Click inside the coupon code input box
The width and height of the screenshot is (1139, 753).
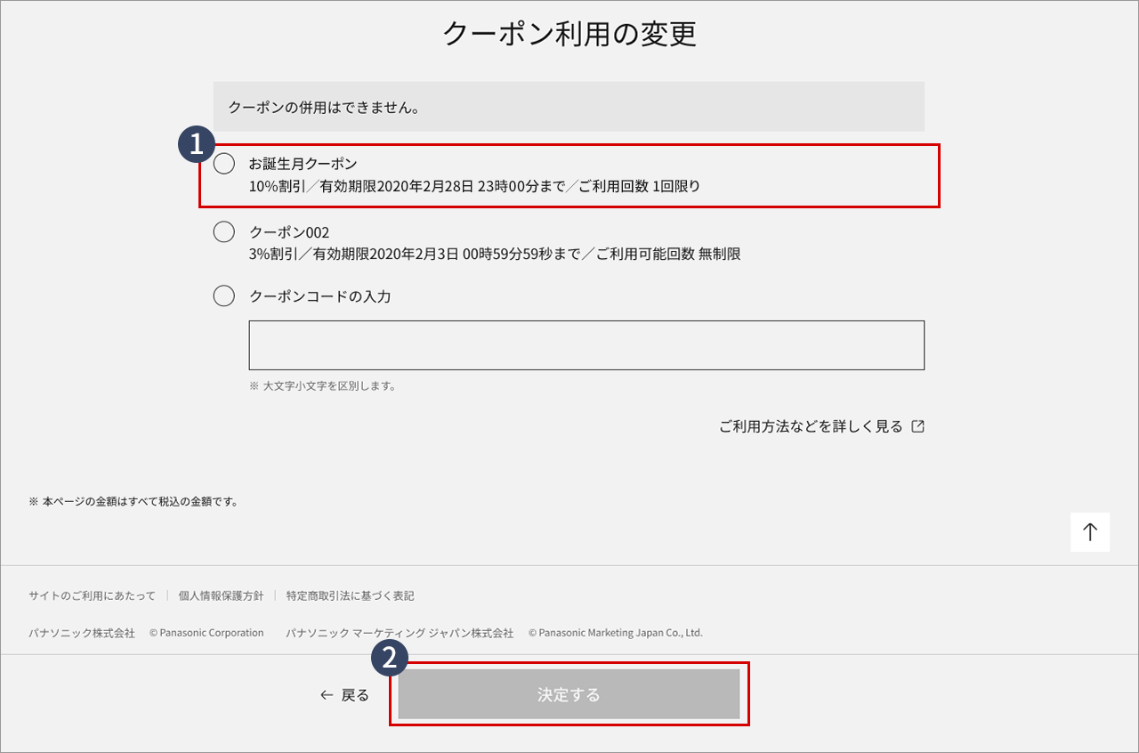coord(586,344)
